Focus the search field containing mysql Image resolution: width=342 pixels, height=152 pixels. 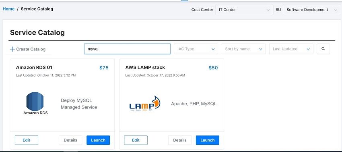pos(128,49)
